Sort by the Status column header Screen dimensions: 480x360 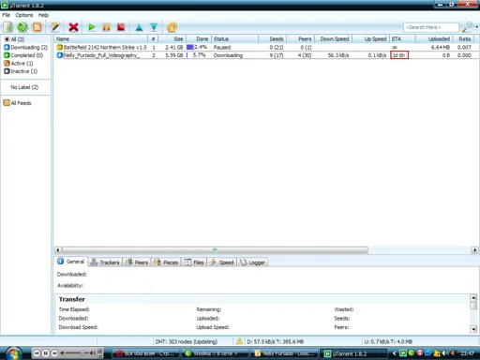[x=234, y=39]
